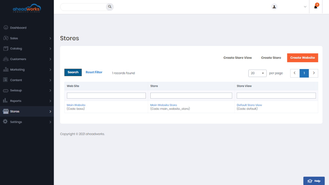Focus the Store filter field
Viewport: 329px width, 185px height.
click(191, 96)
